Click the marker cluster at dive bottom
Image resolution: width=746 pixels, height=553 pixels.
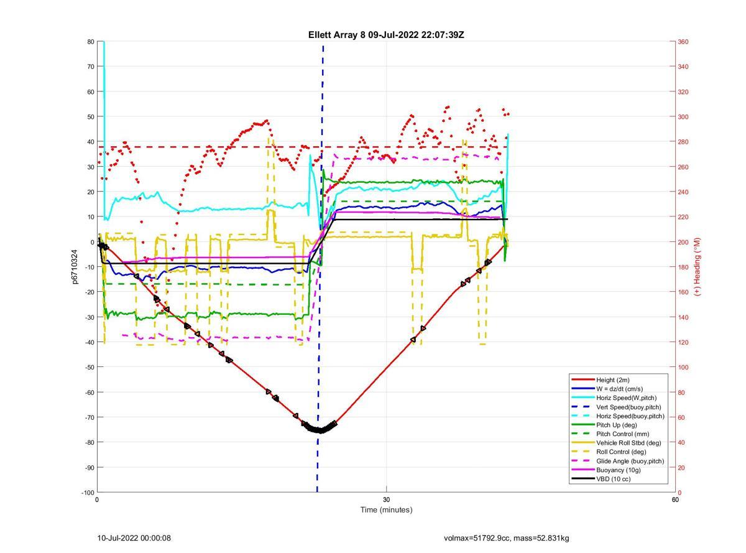point(320,428)
